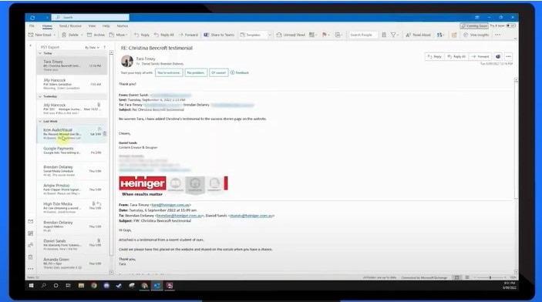The image size is (542, 302).
Task: Choose "No problem" suggested reply
Action: [196, 73]
